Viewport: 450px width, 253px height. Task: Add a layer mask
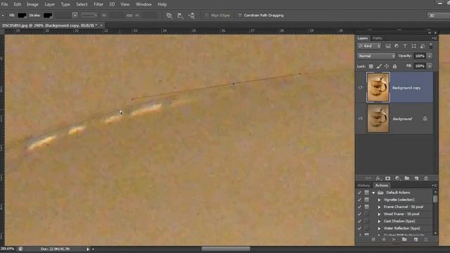[387, 179]
